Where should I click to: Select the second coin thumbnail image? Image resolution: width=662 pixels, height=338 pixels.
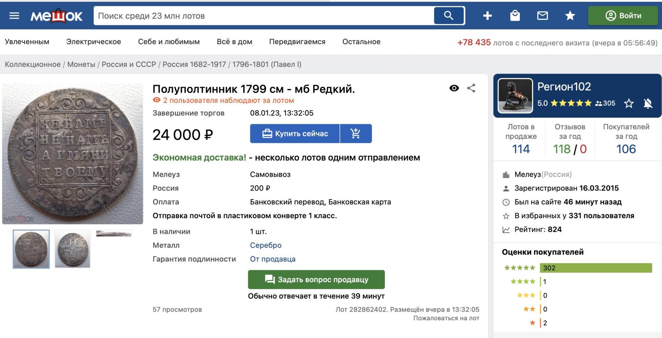click(x=72, y=249)
